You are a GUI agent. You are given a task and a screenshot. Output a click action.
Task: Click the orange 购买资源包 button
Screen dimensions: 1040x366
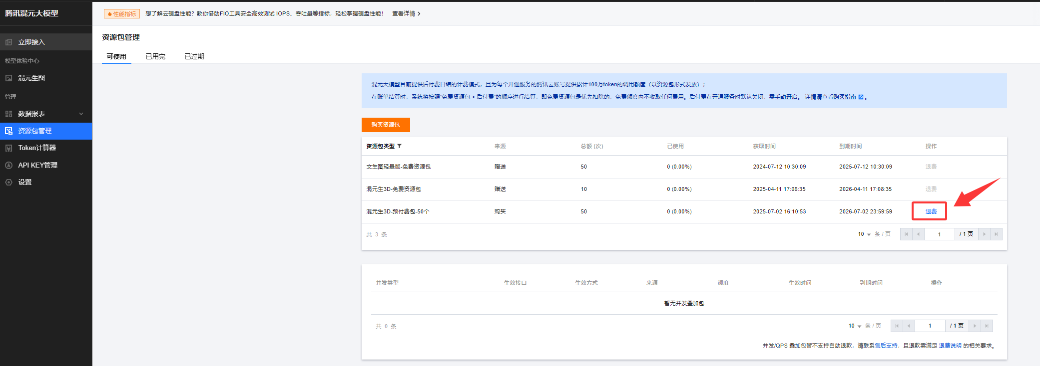tap(386, 125)
